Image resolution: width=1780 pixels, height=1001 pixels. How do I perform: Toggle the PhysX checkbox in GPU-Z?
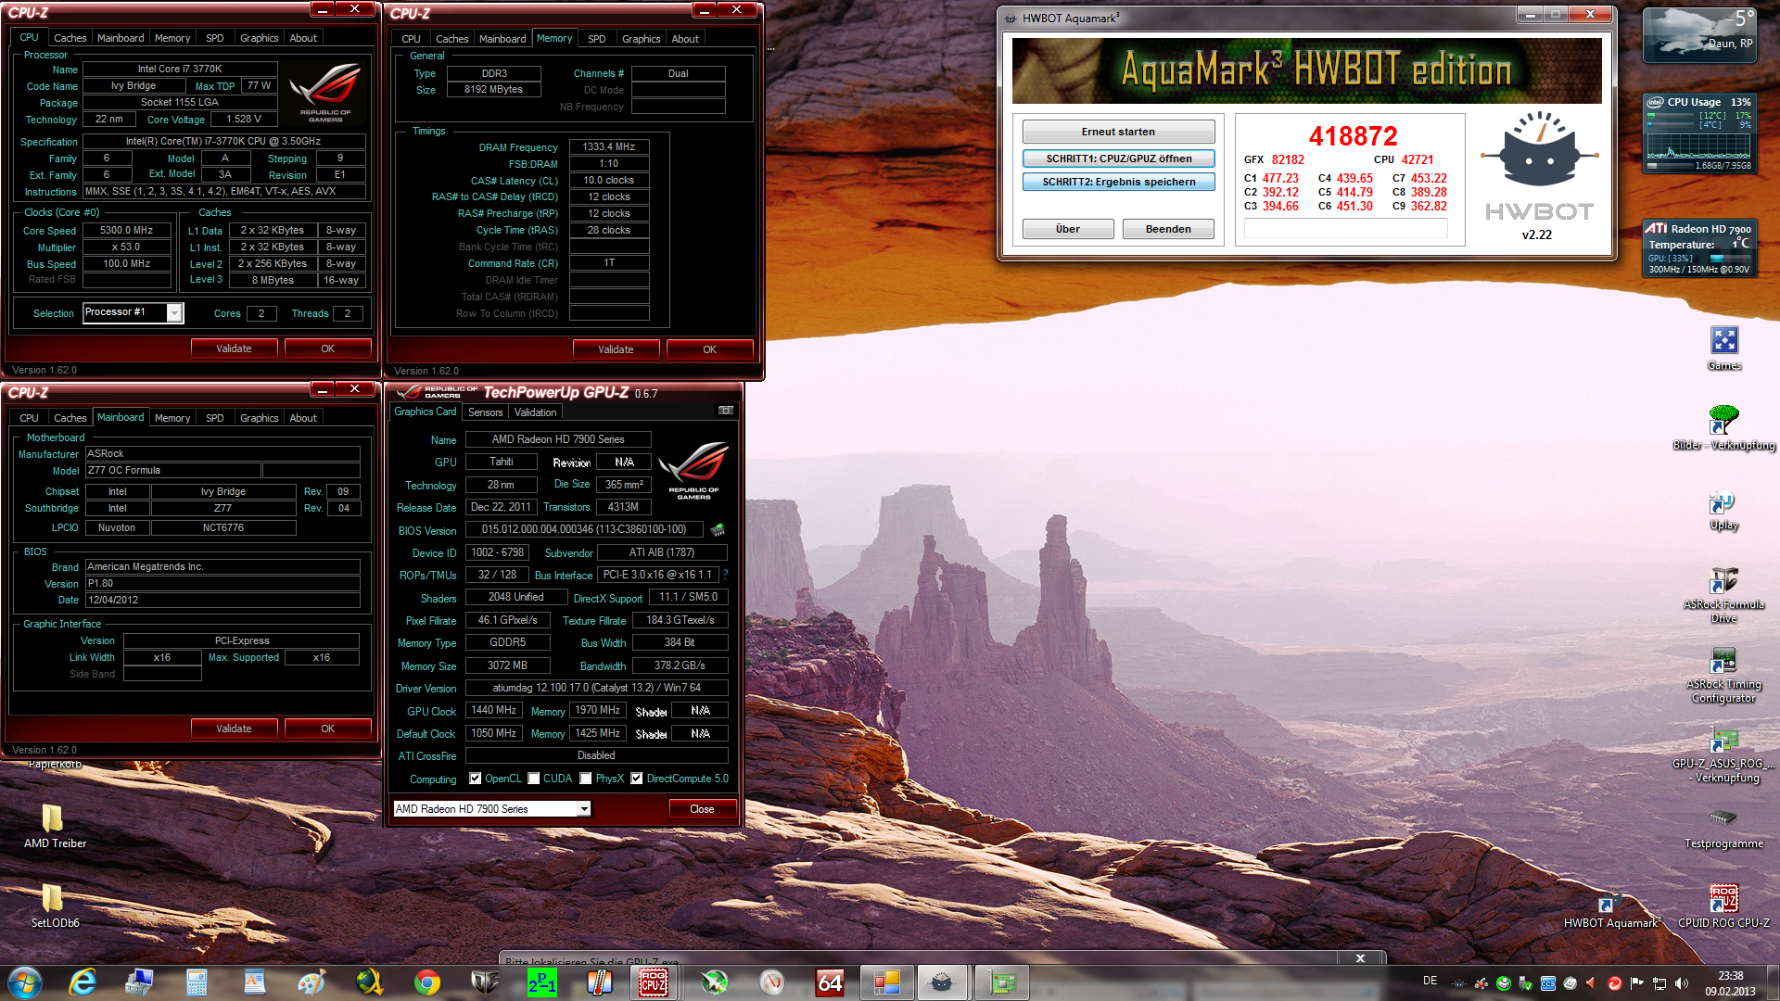[586, 779]
